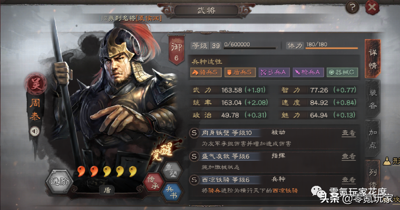Select the 重塑 hexagon icon
The width and height of the screenshot is (400, 210).
[x=172, y=171]
